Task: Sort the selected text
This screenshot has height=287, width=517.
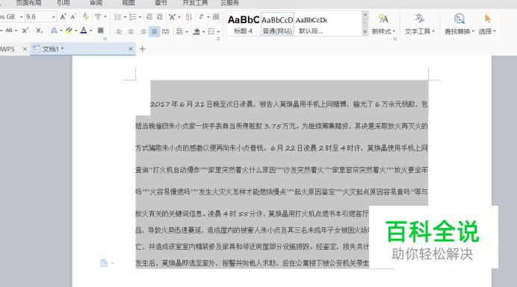Action: (188, 17)
